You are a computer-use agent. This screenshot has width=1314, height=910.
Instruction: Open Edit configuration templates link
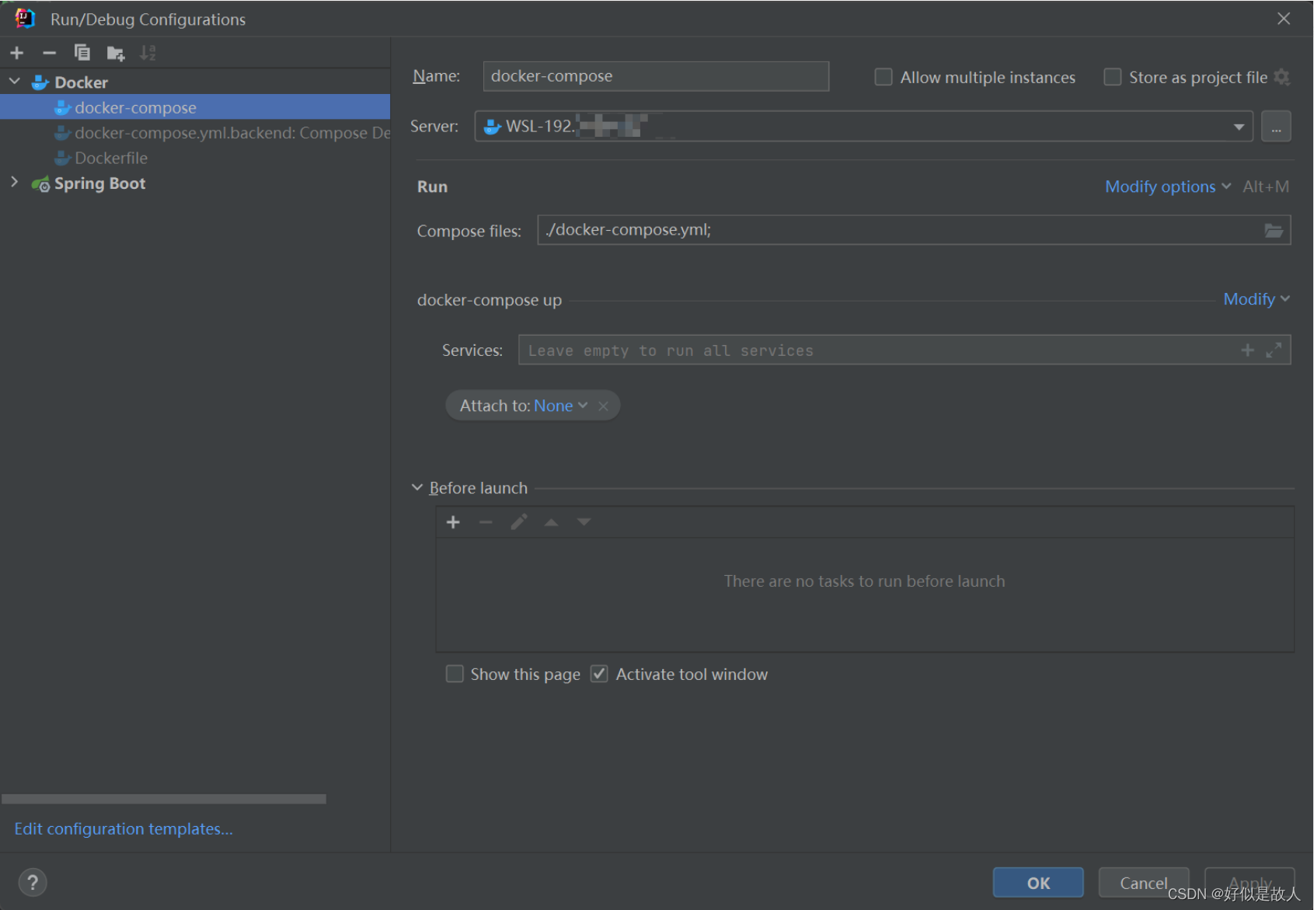click(x=123, y=828)
